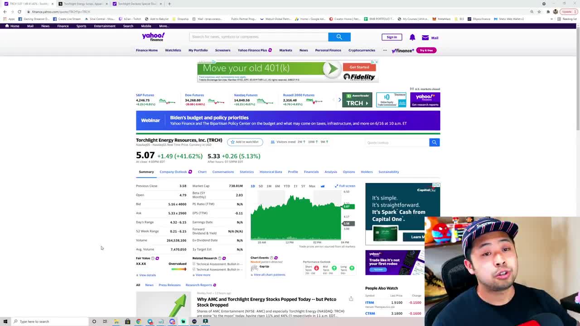580x326 pixels.
Task: Open the AMC and Torchlight article headline
Action: [266, 302]
